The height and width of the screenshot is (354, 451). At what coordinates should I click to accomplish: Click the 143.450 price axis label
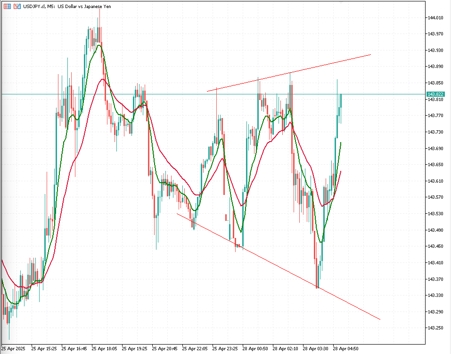(x=435, y=246)
